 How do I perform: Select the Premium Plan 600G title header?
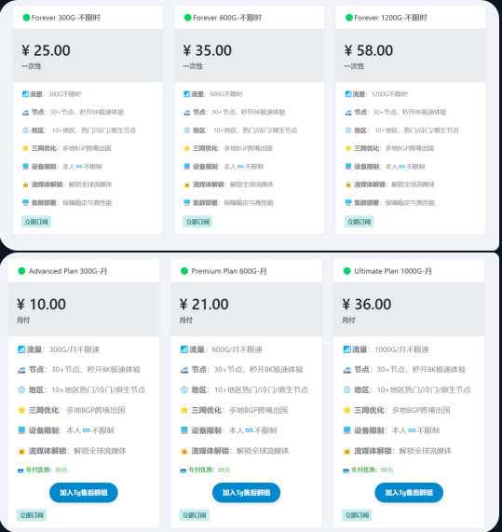(246, 271)
